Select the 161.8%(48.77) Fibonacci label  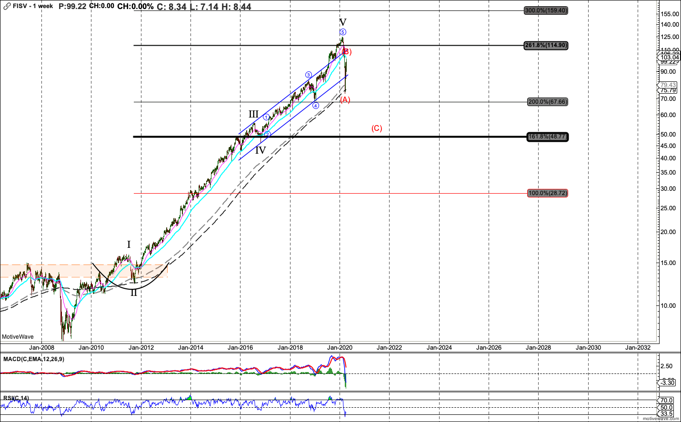(x=547, y=137)
